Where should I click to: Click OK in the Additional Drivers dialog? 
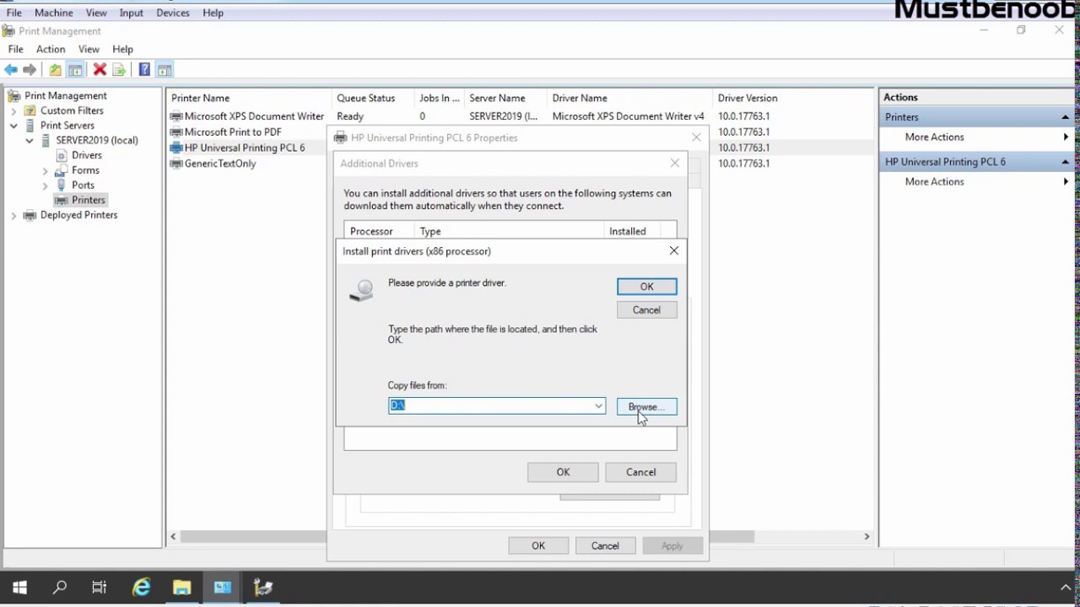click(x=563, y=472)
